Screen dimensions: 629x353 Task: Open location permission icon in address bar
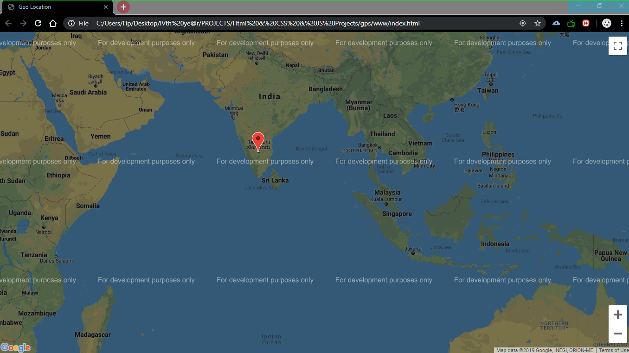523,23
